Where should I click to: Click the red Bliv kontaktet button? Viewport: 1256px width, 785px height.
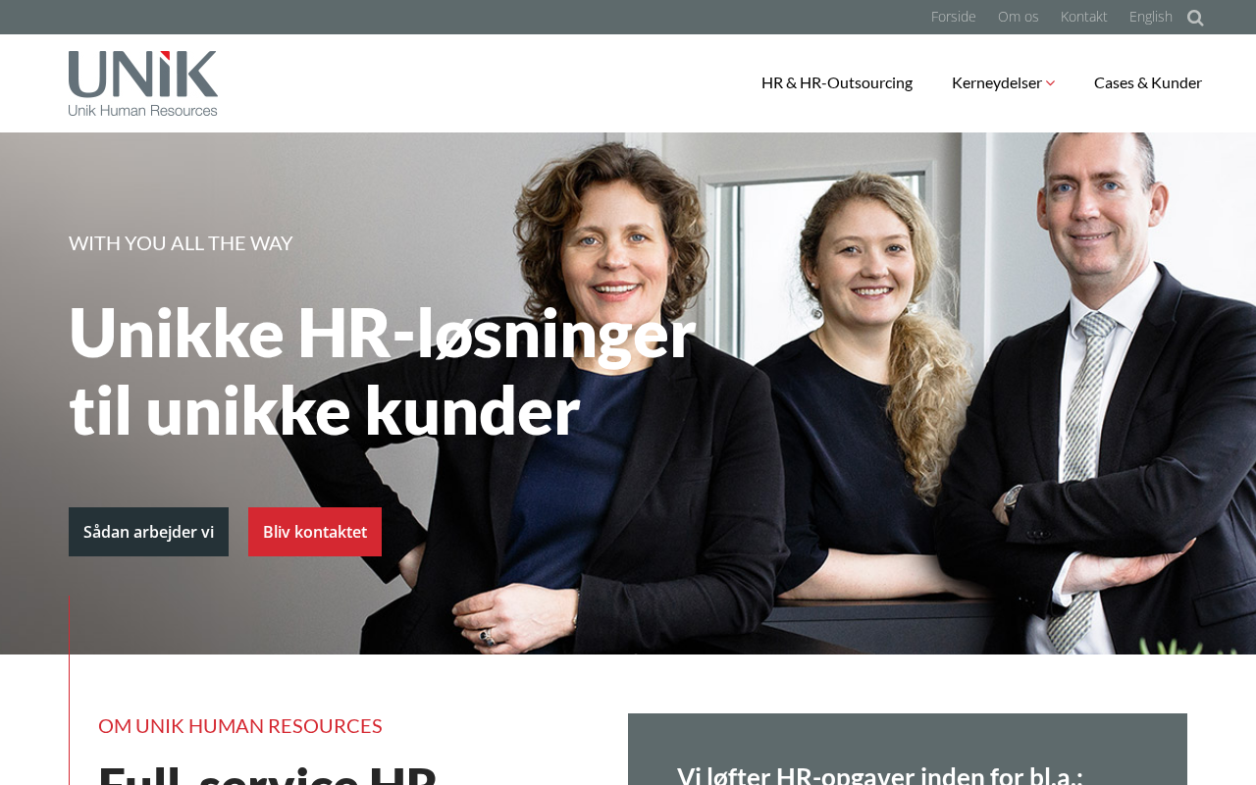coord(315,532)
